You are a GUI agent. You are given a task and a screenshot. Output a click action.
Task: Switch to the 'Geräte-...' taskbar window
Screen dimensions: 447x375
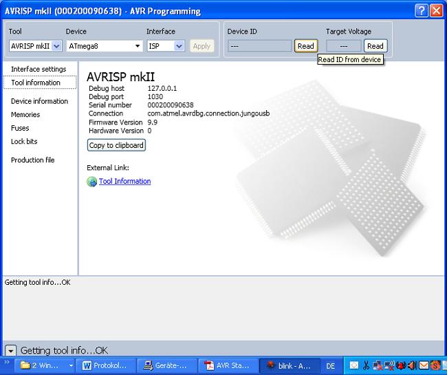coord(166,365)
